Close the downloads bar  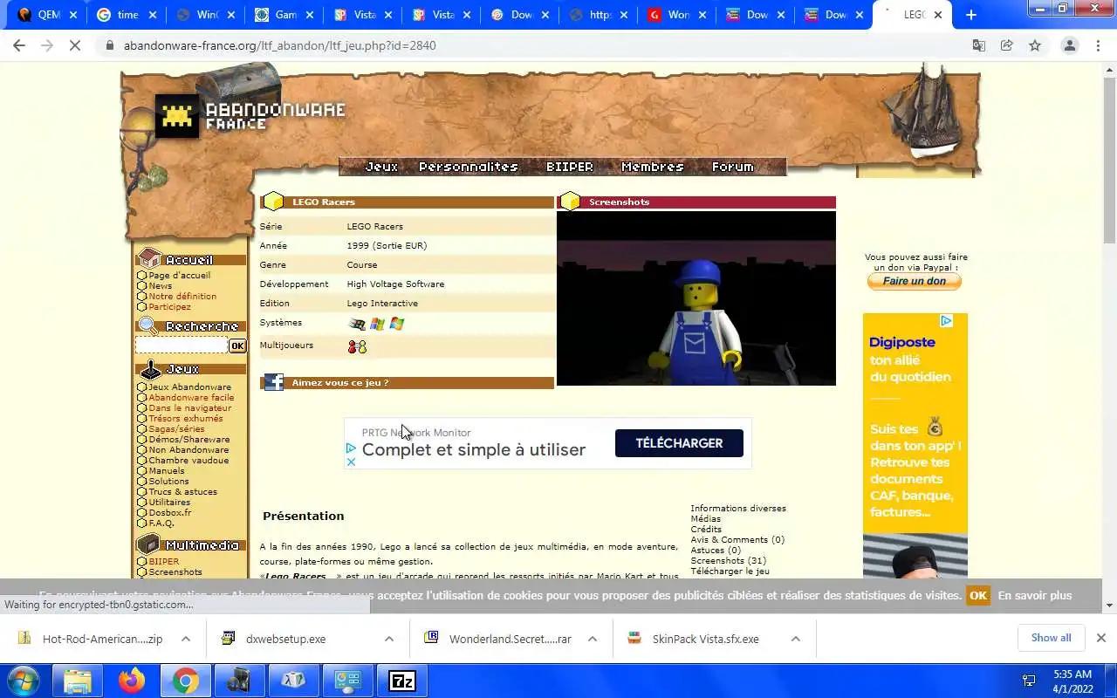(x=1100, y=638)
